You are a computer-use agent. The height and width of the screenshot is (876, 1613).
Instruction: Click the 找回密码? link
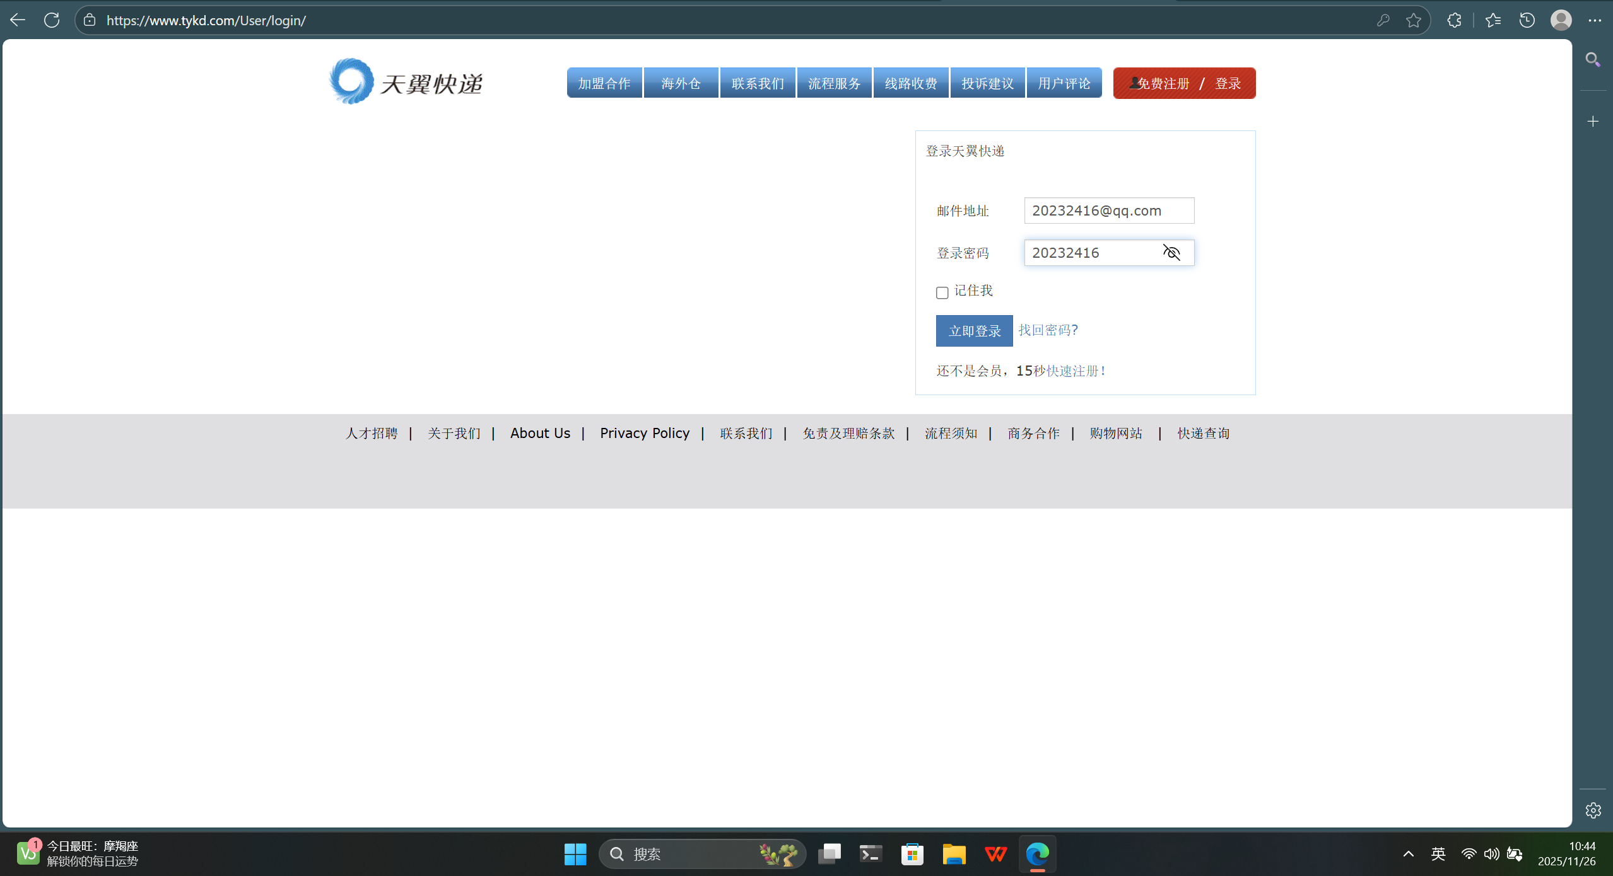click(1048, 330)
